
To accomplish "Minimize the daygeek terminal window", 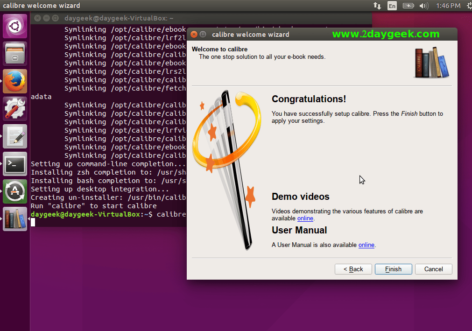I will (x=46, y=18).
